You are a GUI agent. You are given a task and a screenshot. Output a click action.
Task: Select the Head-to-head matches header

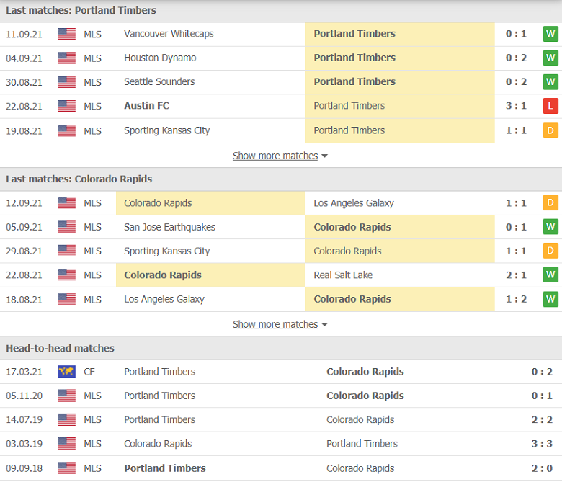pyautogui.click(x=61, y=348)
